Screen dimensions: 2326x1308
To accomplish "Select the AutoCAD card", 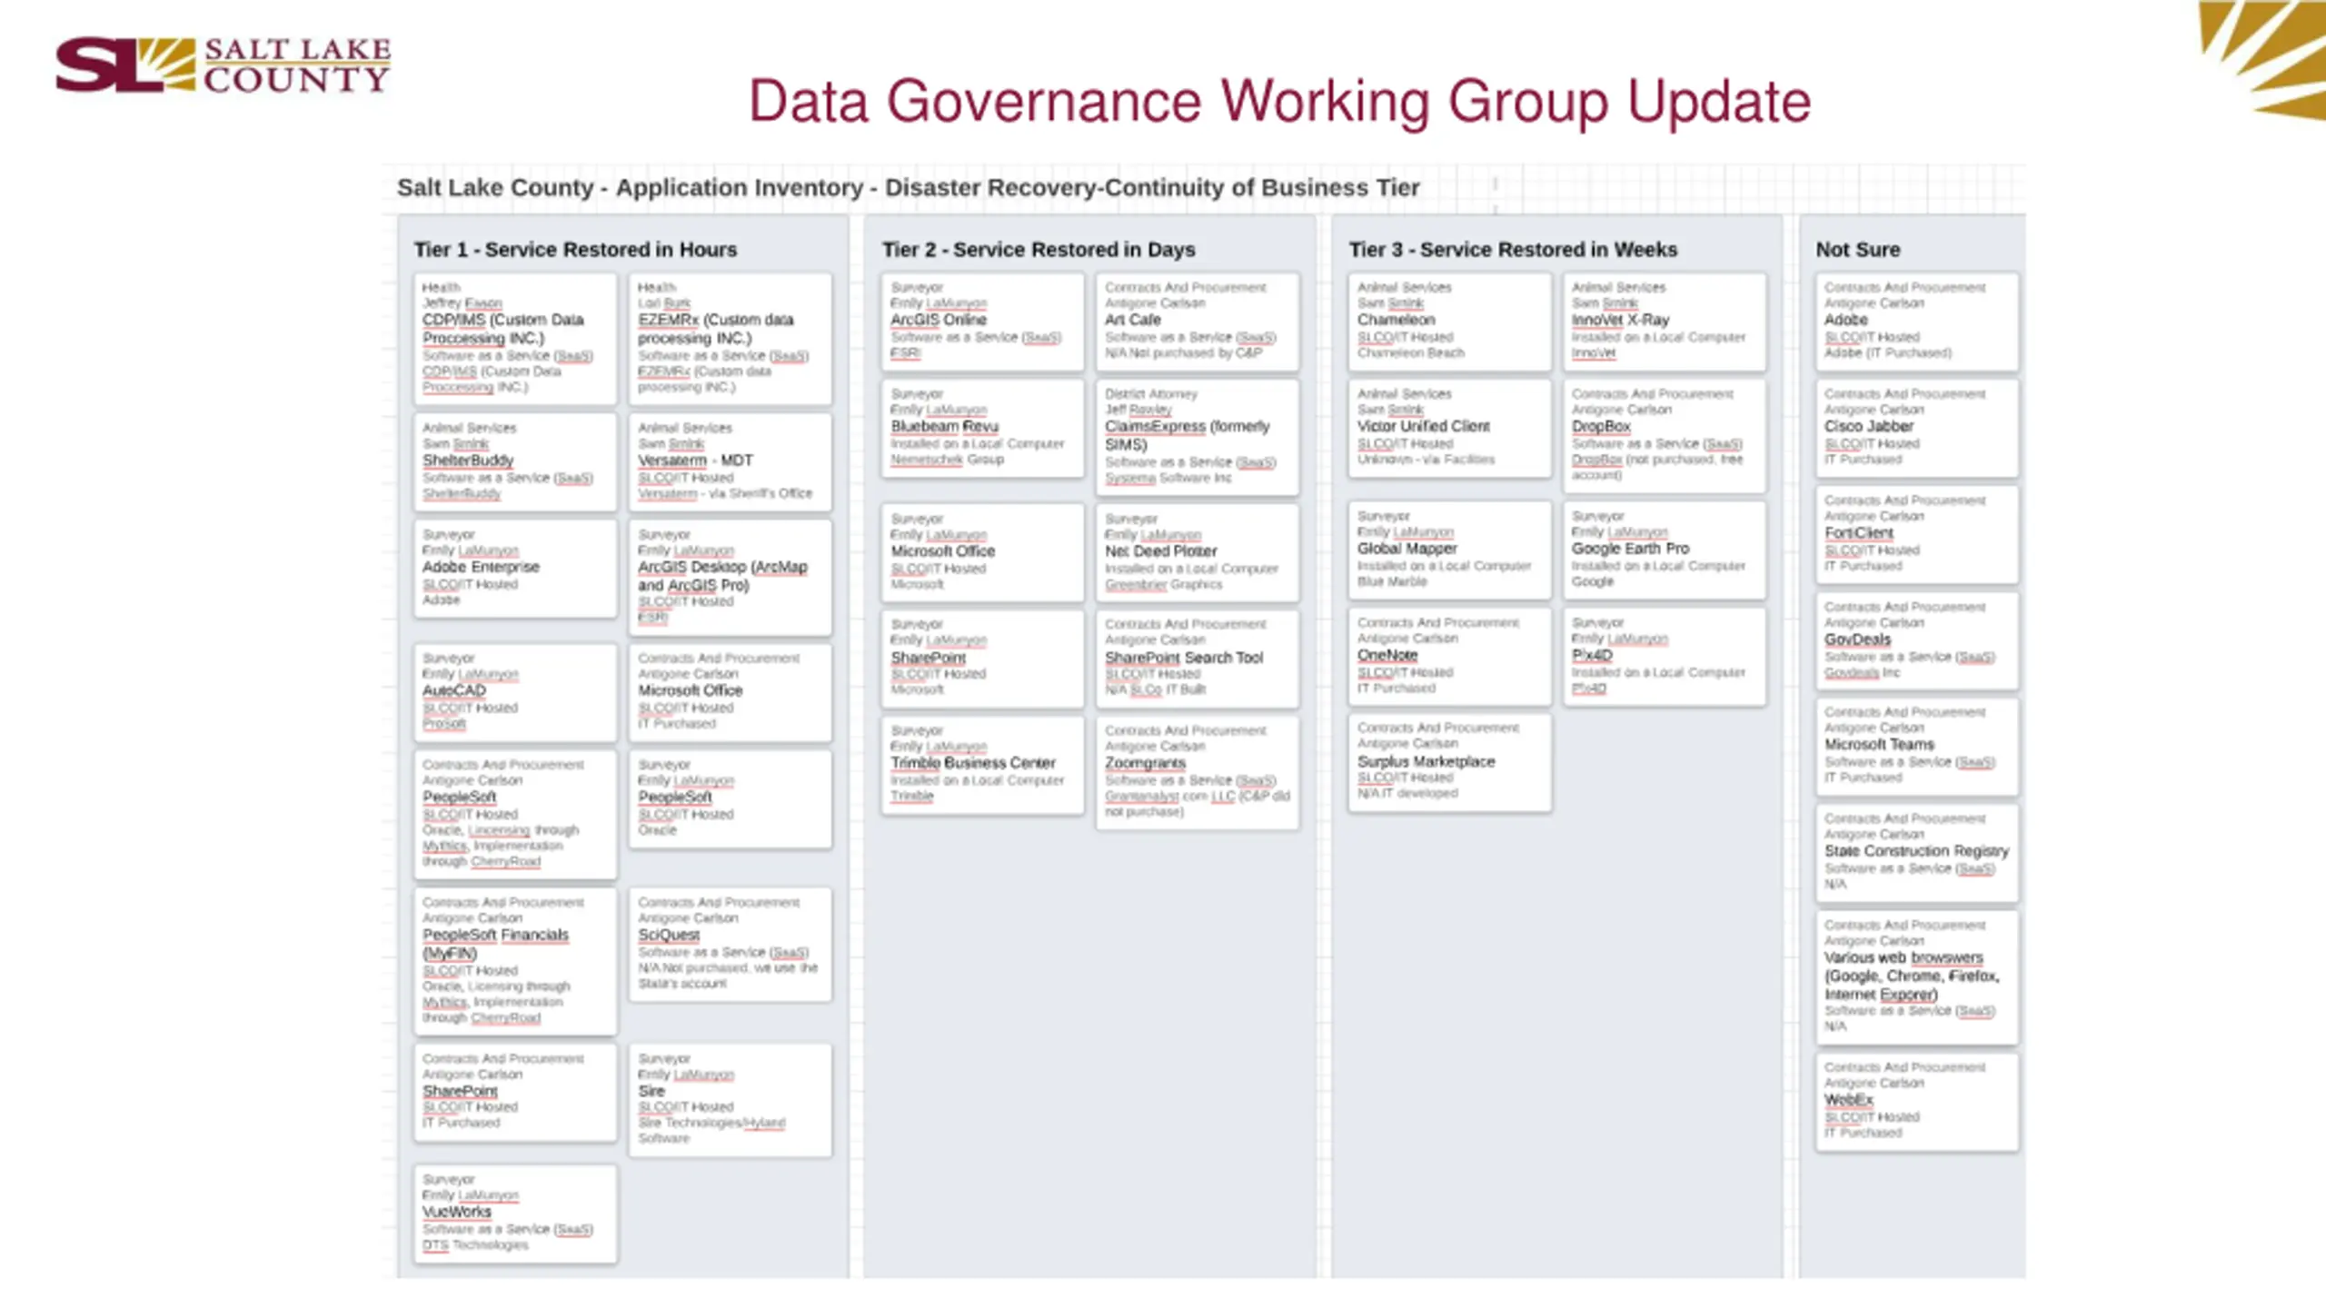I will point(515,693).
